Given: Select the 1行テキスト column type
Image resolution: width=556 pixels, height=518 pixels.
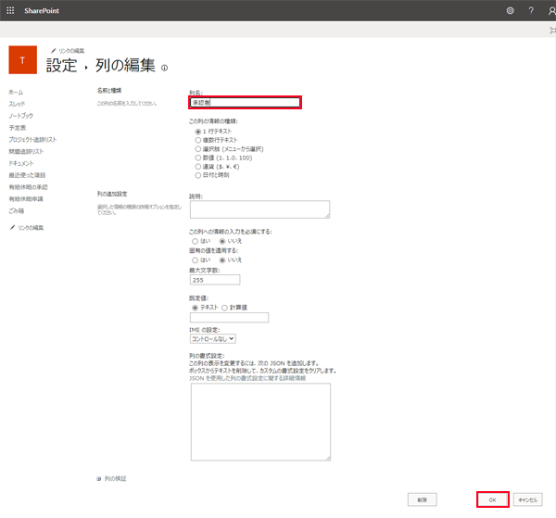Looking at the screenshot, I should coord(198,132).
